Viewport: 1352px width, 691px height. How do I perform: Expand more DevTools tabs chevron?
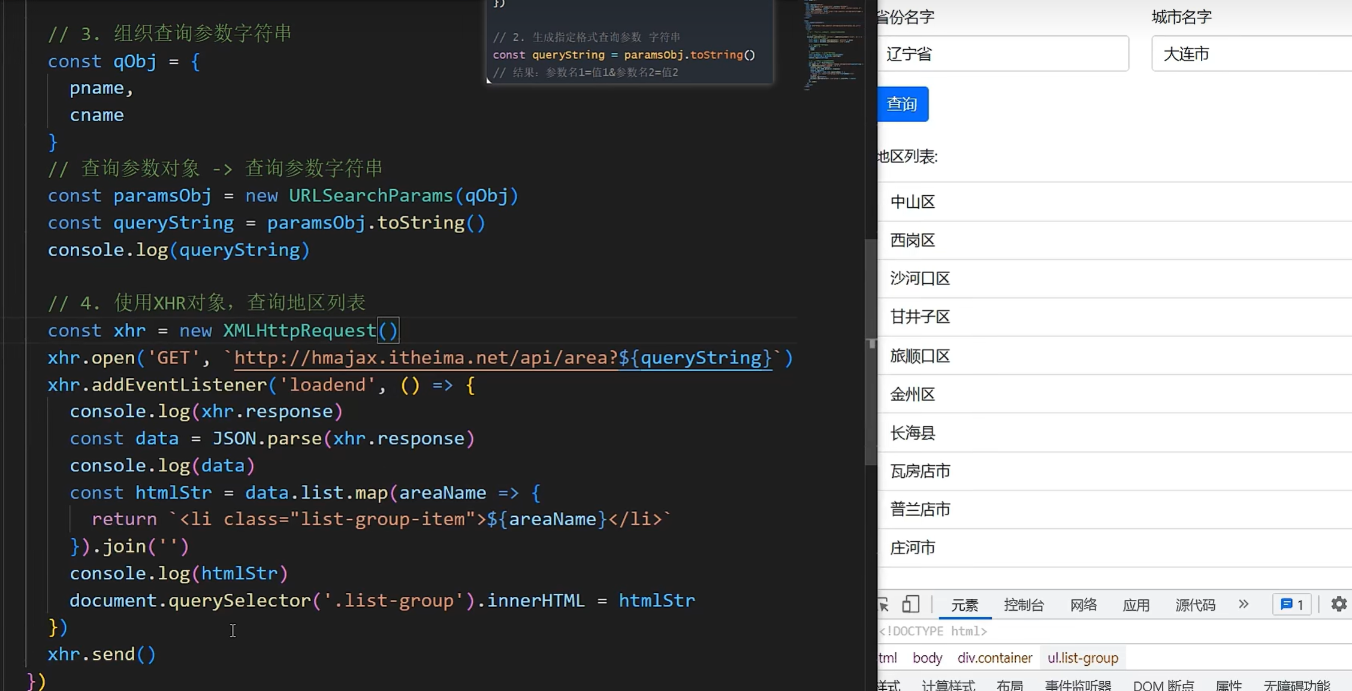pyautogui.click(x=1244, y=604)
